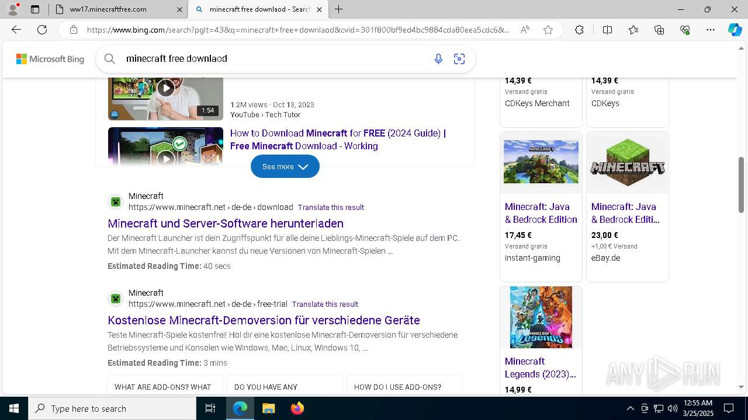The image size is (748, 420).
Task: Open File Explorer from taskbar
Action: coord(268,408)
